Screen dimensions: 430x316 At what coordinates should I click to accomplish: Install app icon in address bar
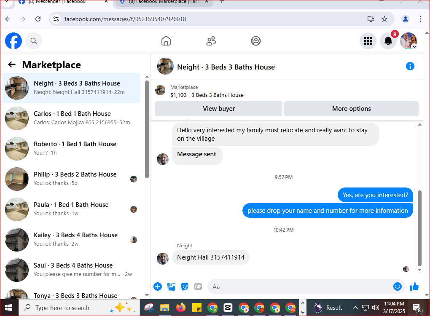point(371,19)
